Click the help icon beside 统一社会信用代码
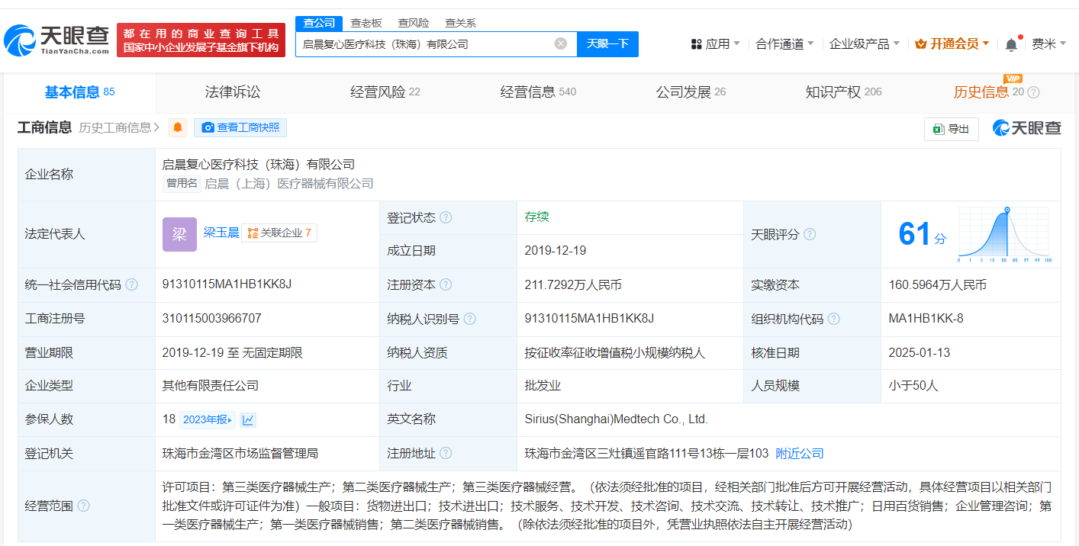The height and width of the screenshot is (546, 1079). [x=132, y=284]
